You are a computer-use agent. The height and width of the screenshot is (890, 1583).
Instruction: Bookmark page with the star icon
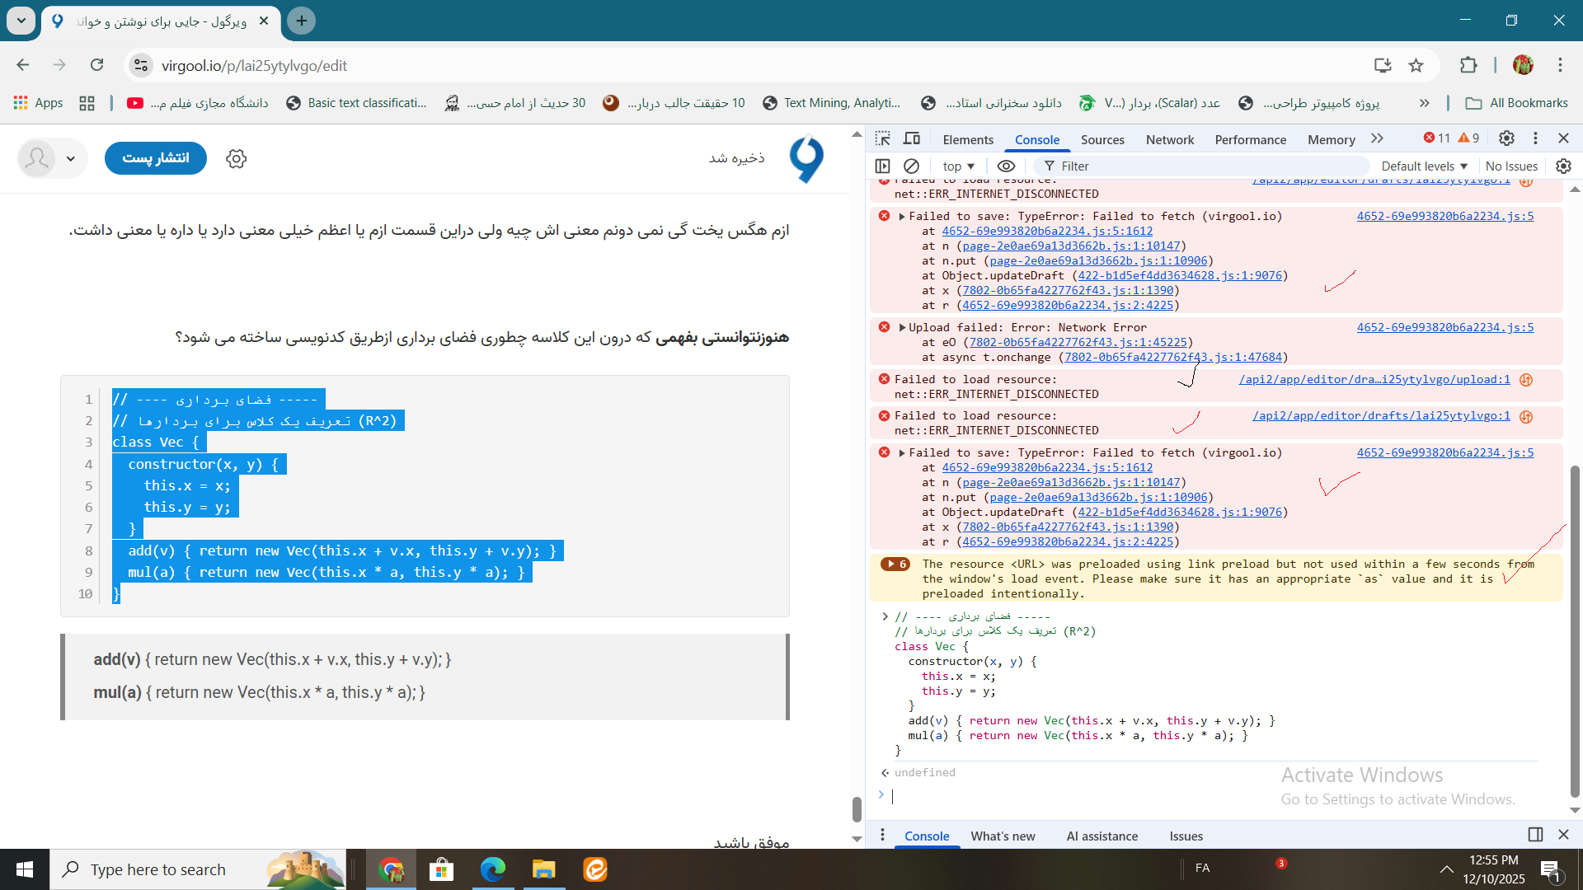point(1416,65)
